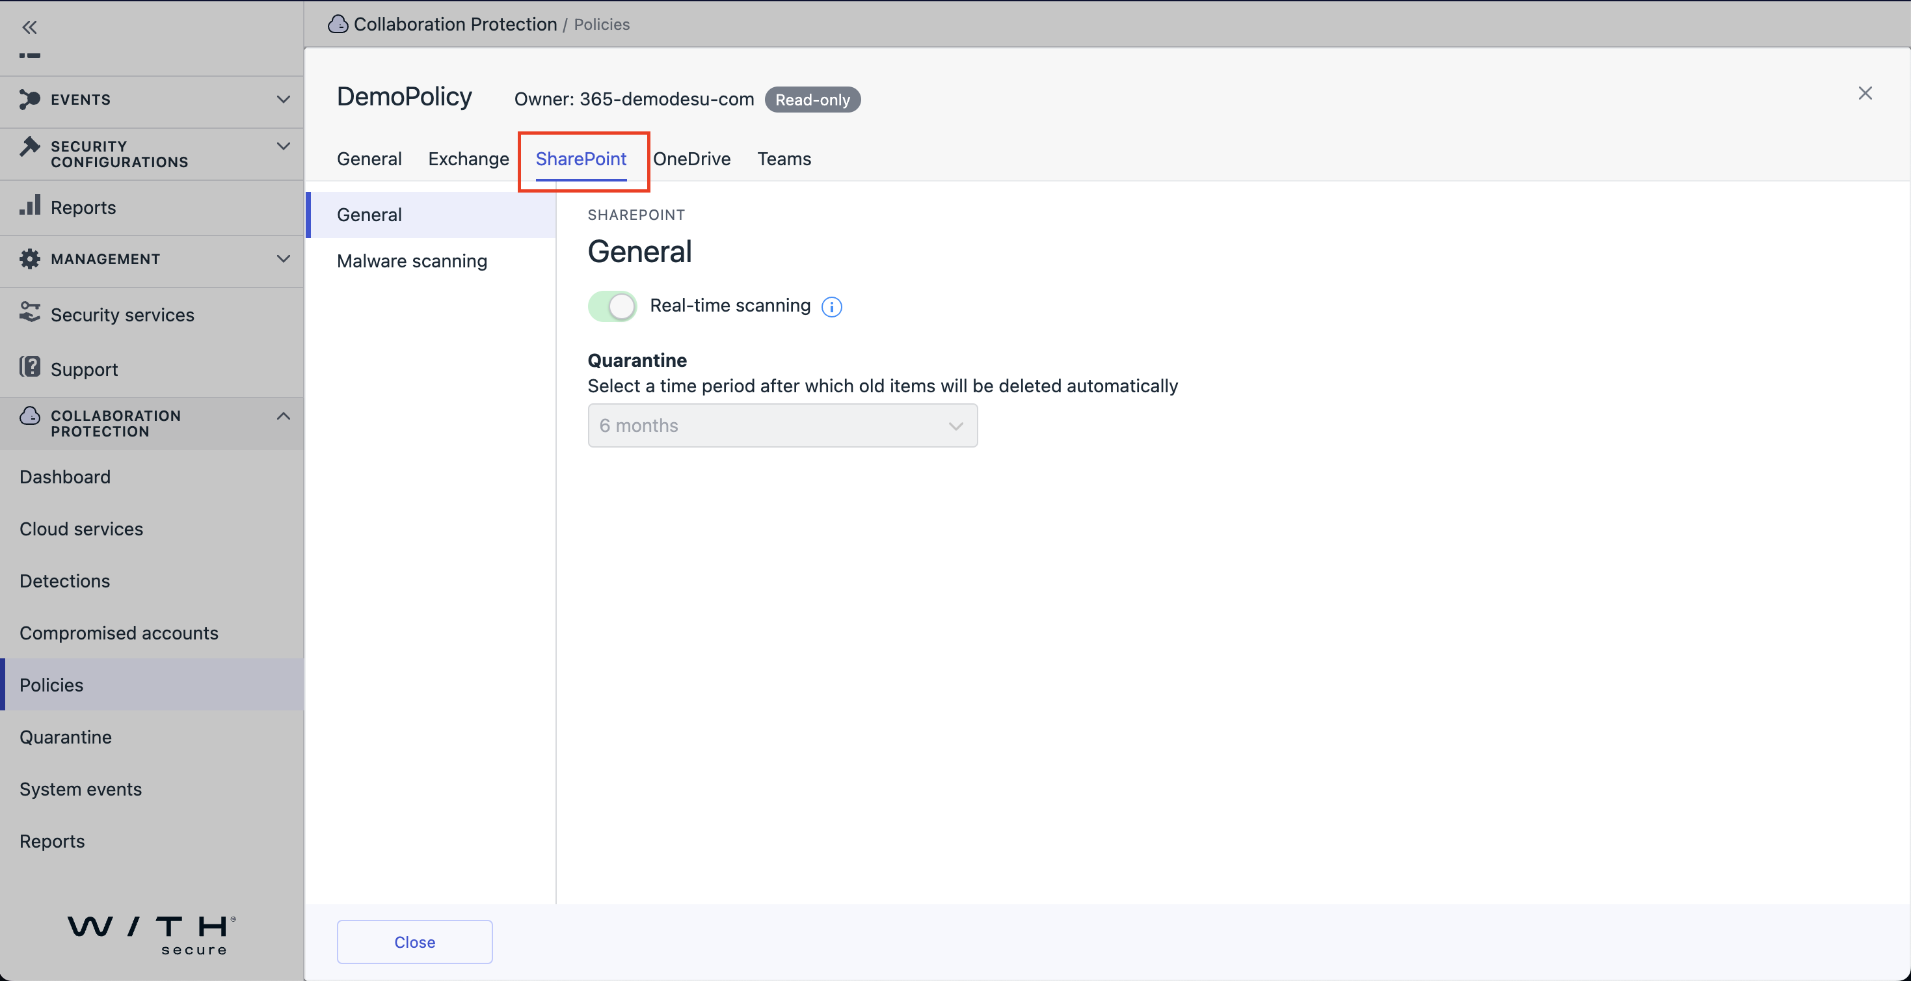
Task: Click the Quarantine heading
Action: point(637,360)
